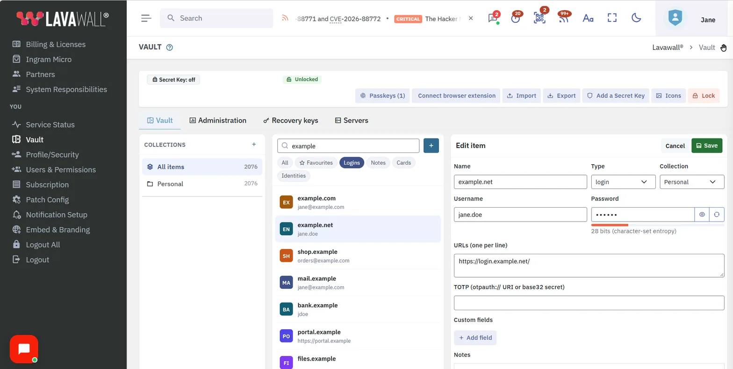This screenshot has height=369, width=733.
Task: Add a new collection with plus icon
Action: [254, 145]
